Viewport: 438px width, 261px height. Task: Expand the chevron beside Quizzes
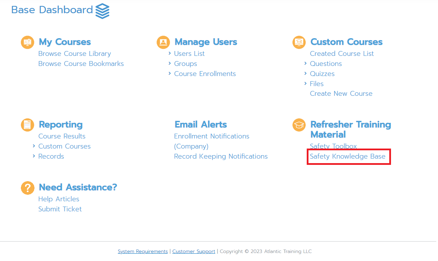pos(305,74)
